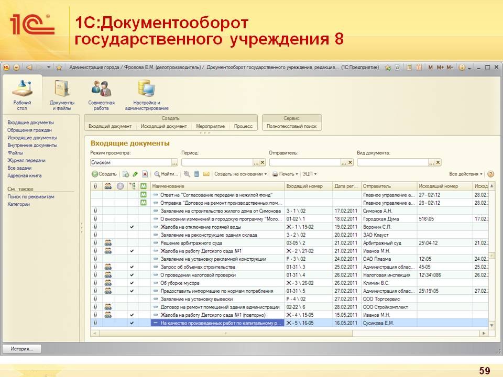This screenshot has height=377, width=503.
Task: Click the blue list settings icon
Action: pos(196,174)
